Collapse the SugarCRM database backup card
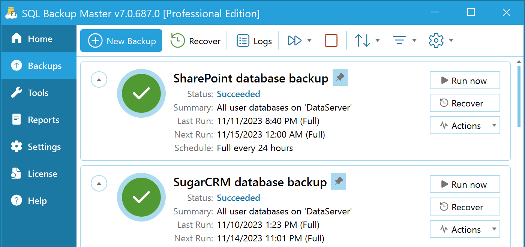 tap(99, 183)
